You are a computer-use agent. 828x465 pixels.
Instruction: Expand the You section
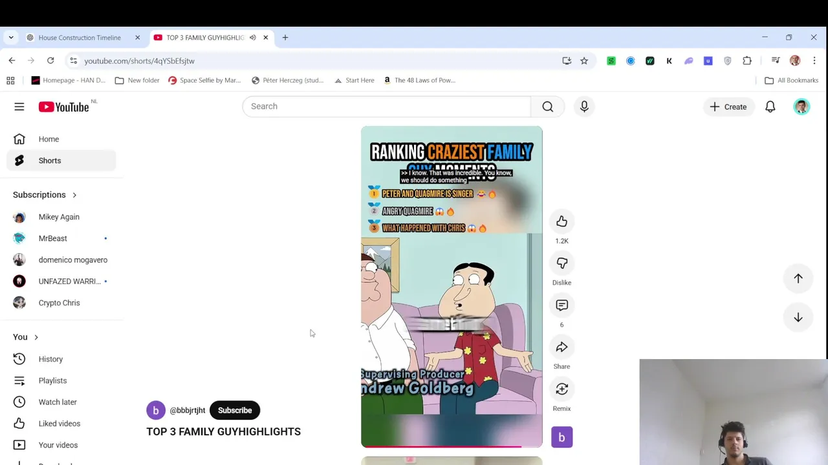tap(26, 337)
